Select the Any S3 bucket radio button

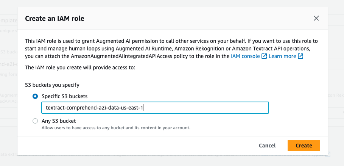(35, 121)
